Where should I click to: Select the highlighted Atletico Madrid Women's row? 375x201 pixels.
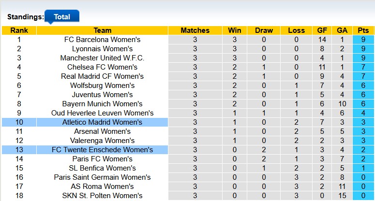(x=102, y=122)
